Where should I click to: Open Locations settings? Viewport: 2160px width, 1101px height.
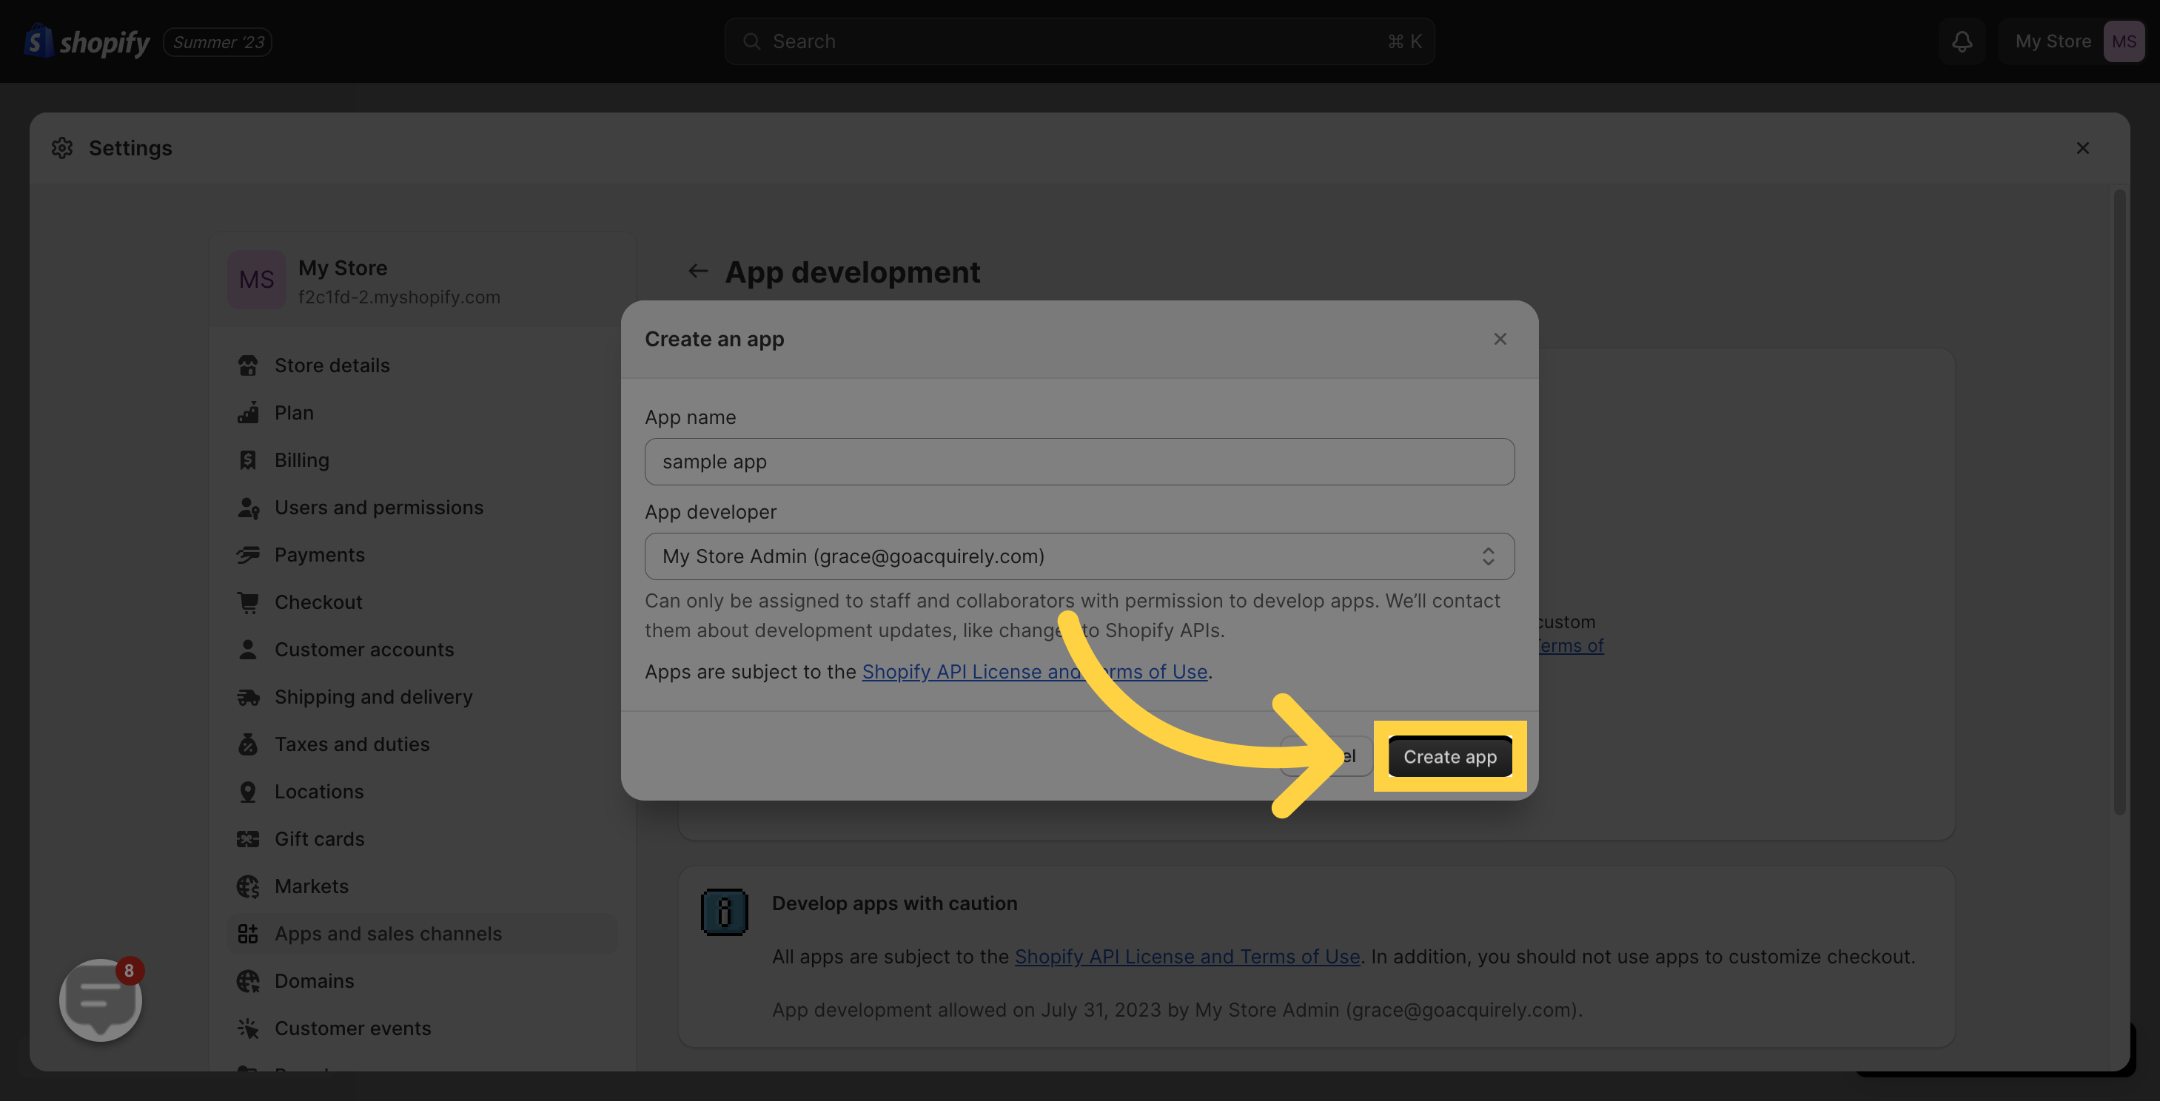(x=423, y=792)
